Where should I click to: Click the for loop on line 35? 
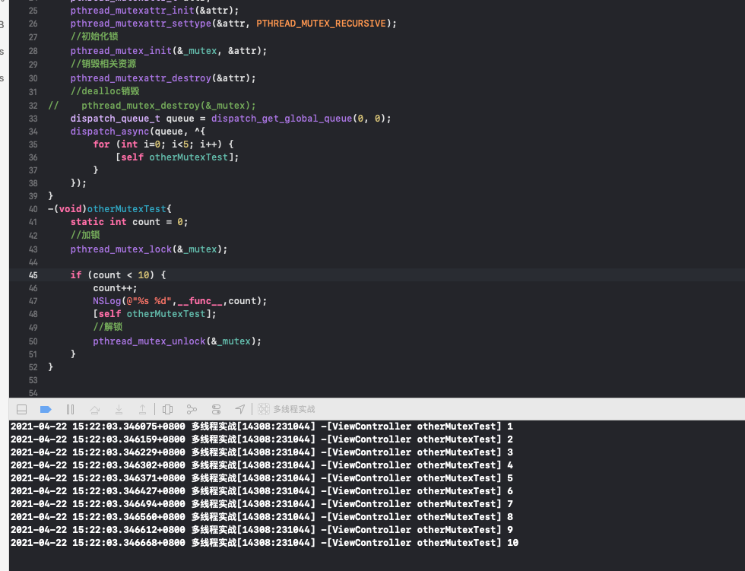(x=163, y=144)
